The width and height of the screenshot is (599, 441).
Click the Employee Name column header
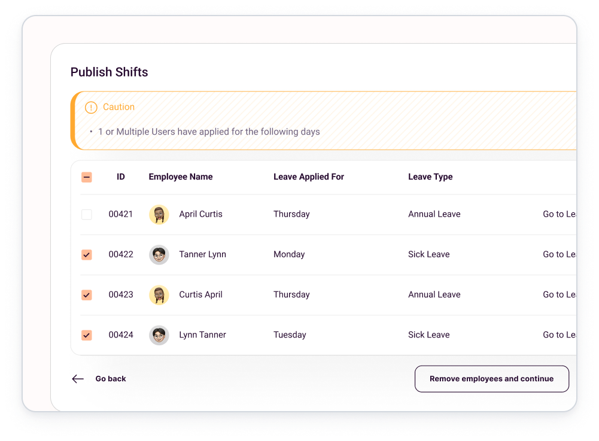(x=181, y=177)
